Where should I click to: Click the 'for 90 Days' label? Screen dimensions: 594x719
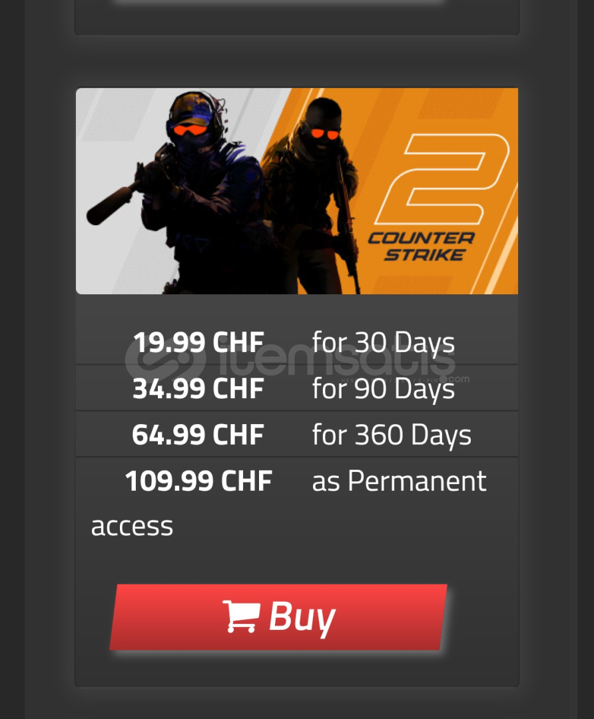coord(384,389)
